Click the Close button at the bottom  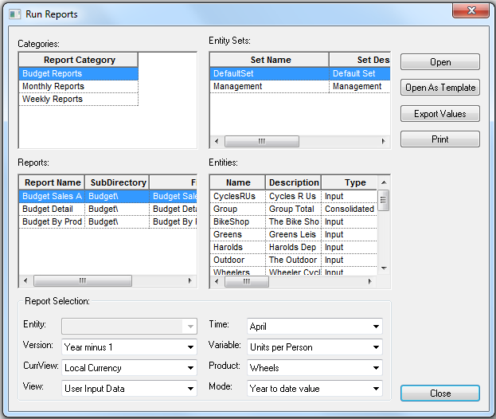click(440, 393)
